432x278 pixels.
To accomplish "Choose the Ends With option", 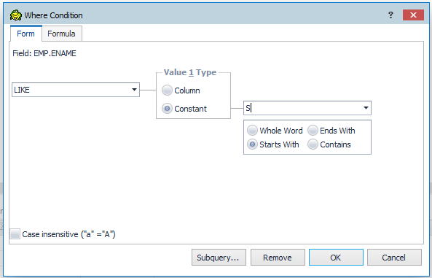I will pos(331,131).
